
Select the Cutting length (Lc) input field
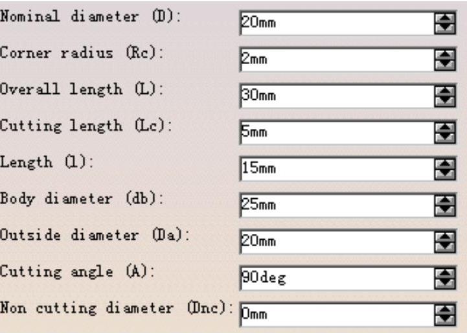(337, 133)
